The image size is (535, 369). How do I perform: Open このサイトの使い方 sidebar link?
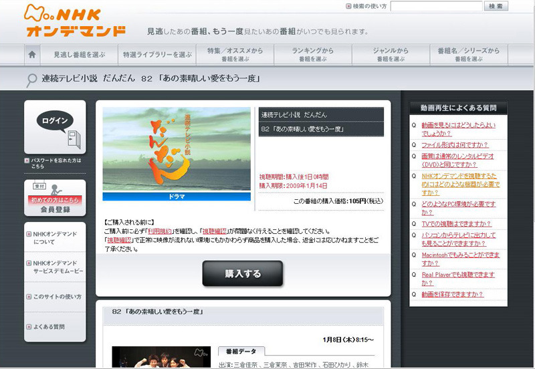coord(58,297)
